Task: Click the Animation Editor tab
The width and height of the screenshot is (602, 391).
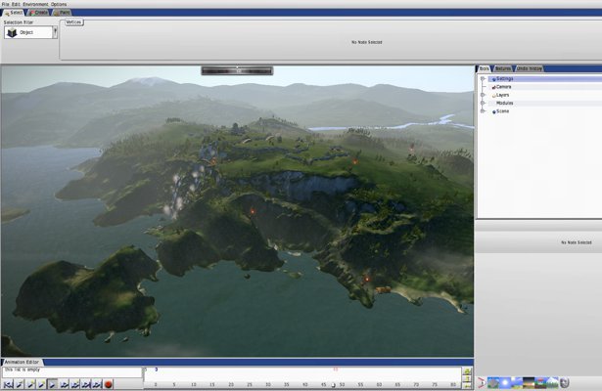Action: [x=22, y=362]
